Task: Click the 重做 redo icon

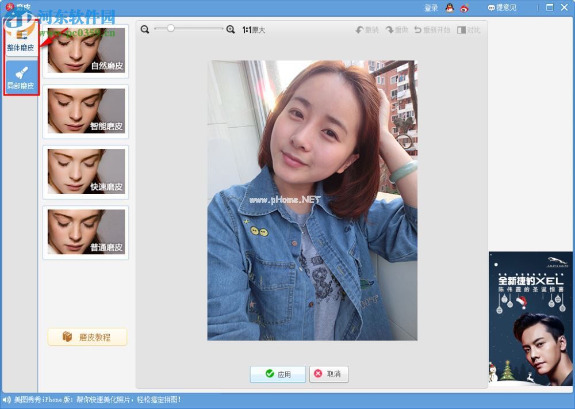Action: (389, 30)
